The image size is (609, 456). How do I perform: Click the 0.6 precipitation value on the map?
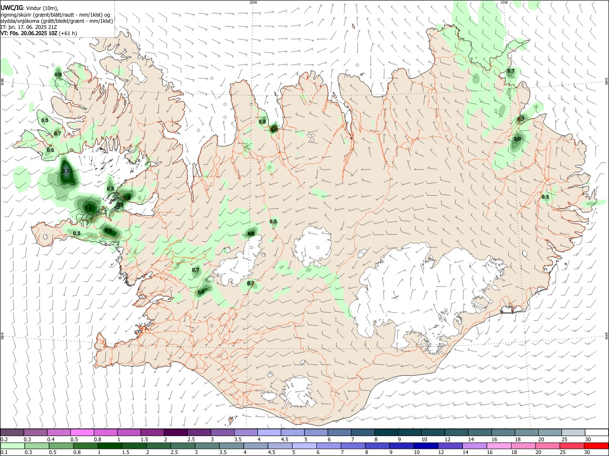tap(50, 151)
